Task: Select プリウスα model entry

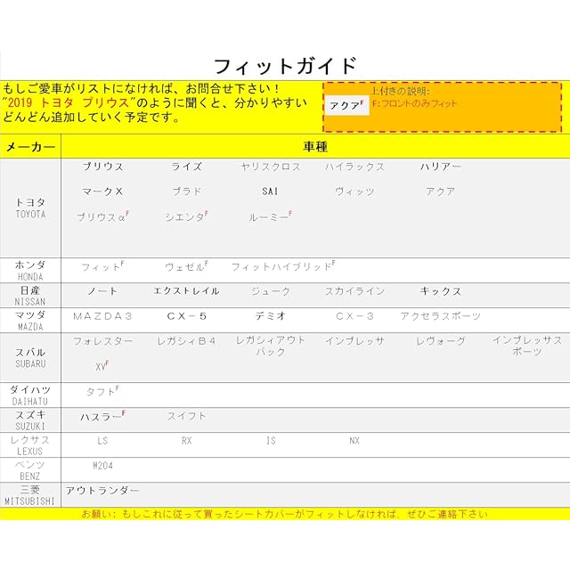Action: pos(102,216)
